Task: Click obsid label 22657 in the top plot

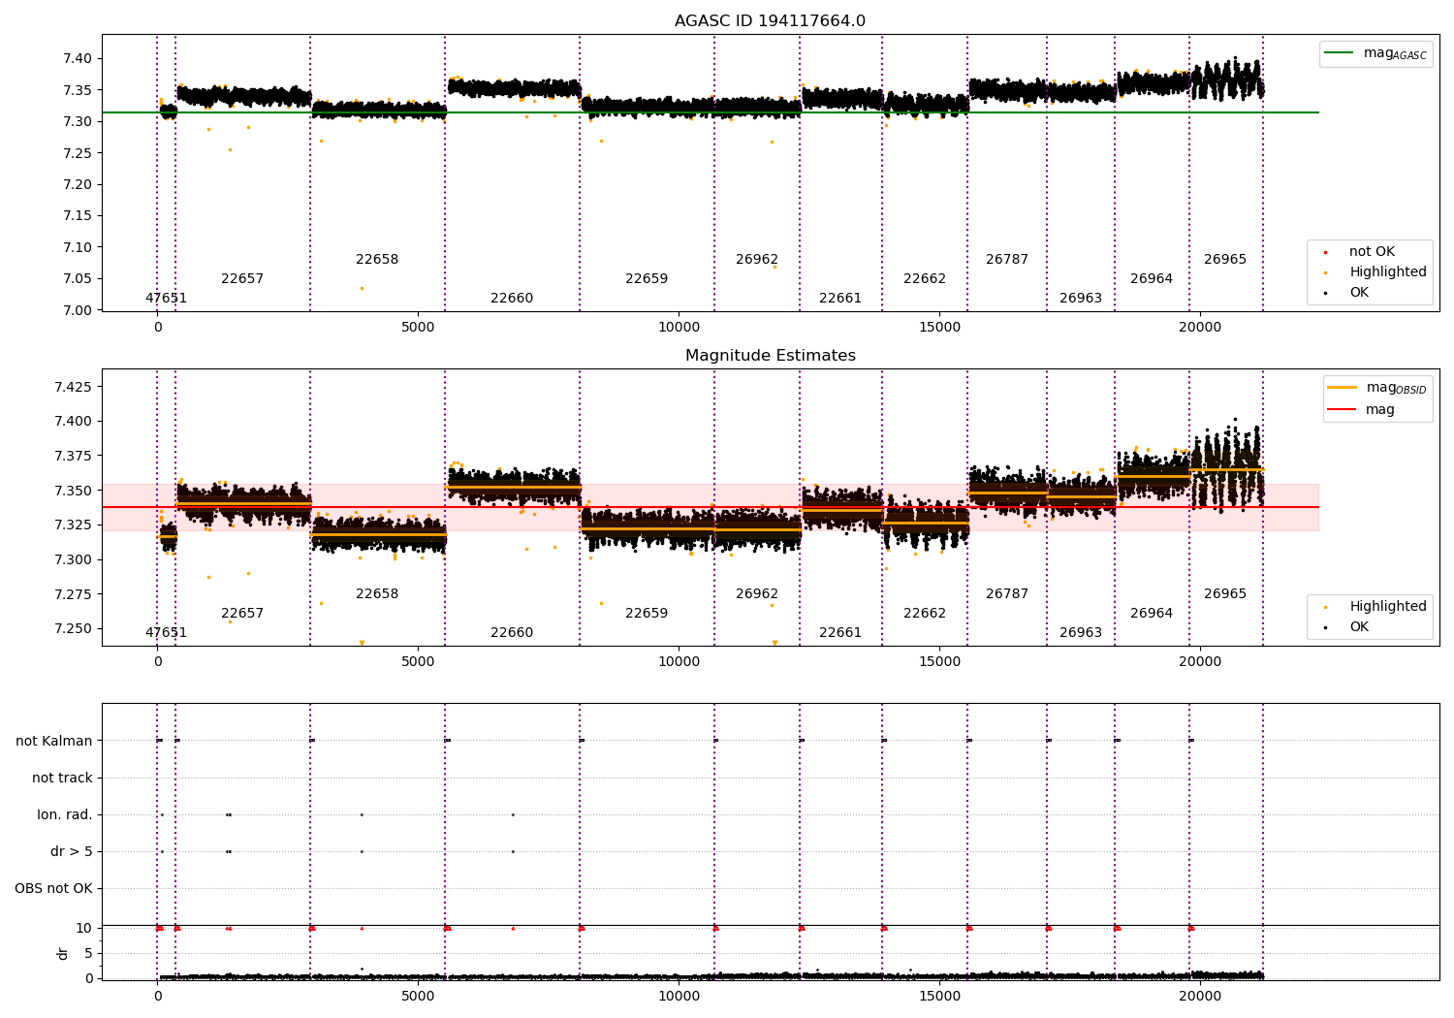Action: (x=242, y=279)
